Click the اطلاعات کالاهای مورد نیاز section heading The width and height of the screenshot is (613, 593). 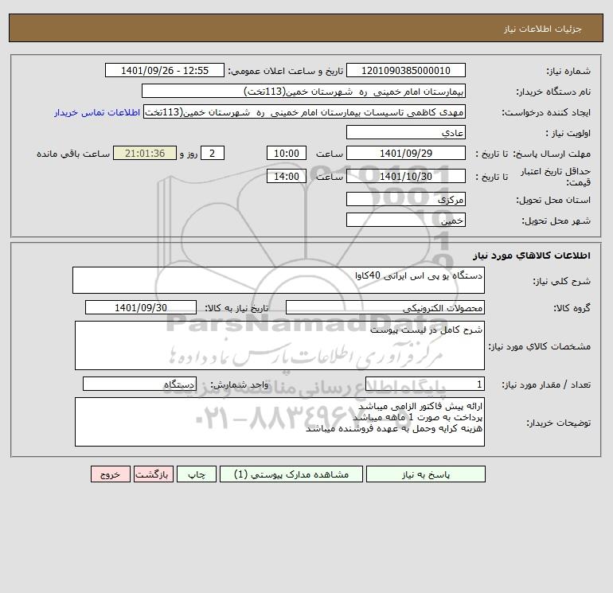[531, 256]
